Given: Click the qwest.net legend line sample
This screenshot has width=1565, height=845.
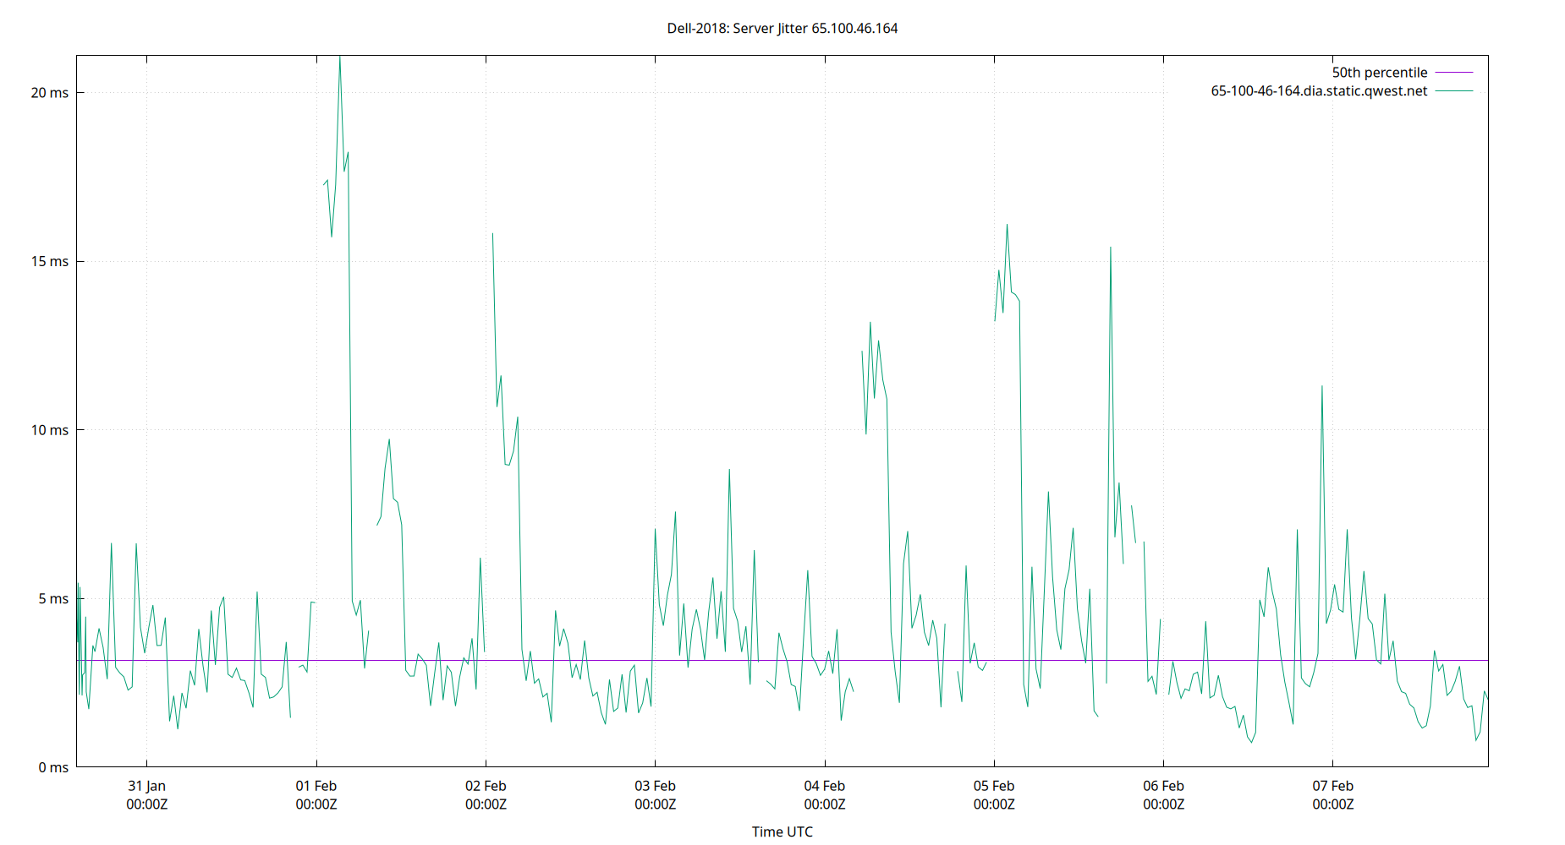Looking at the screenshot, I should point(1453,90).
